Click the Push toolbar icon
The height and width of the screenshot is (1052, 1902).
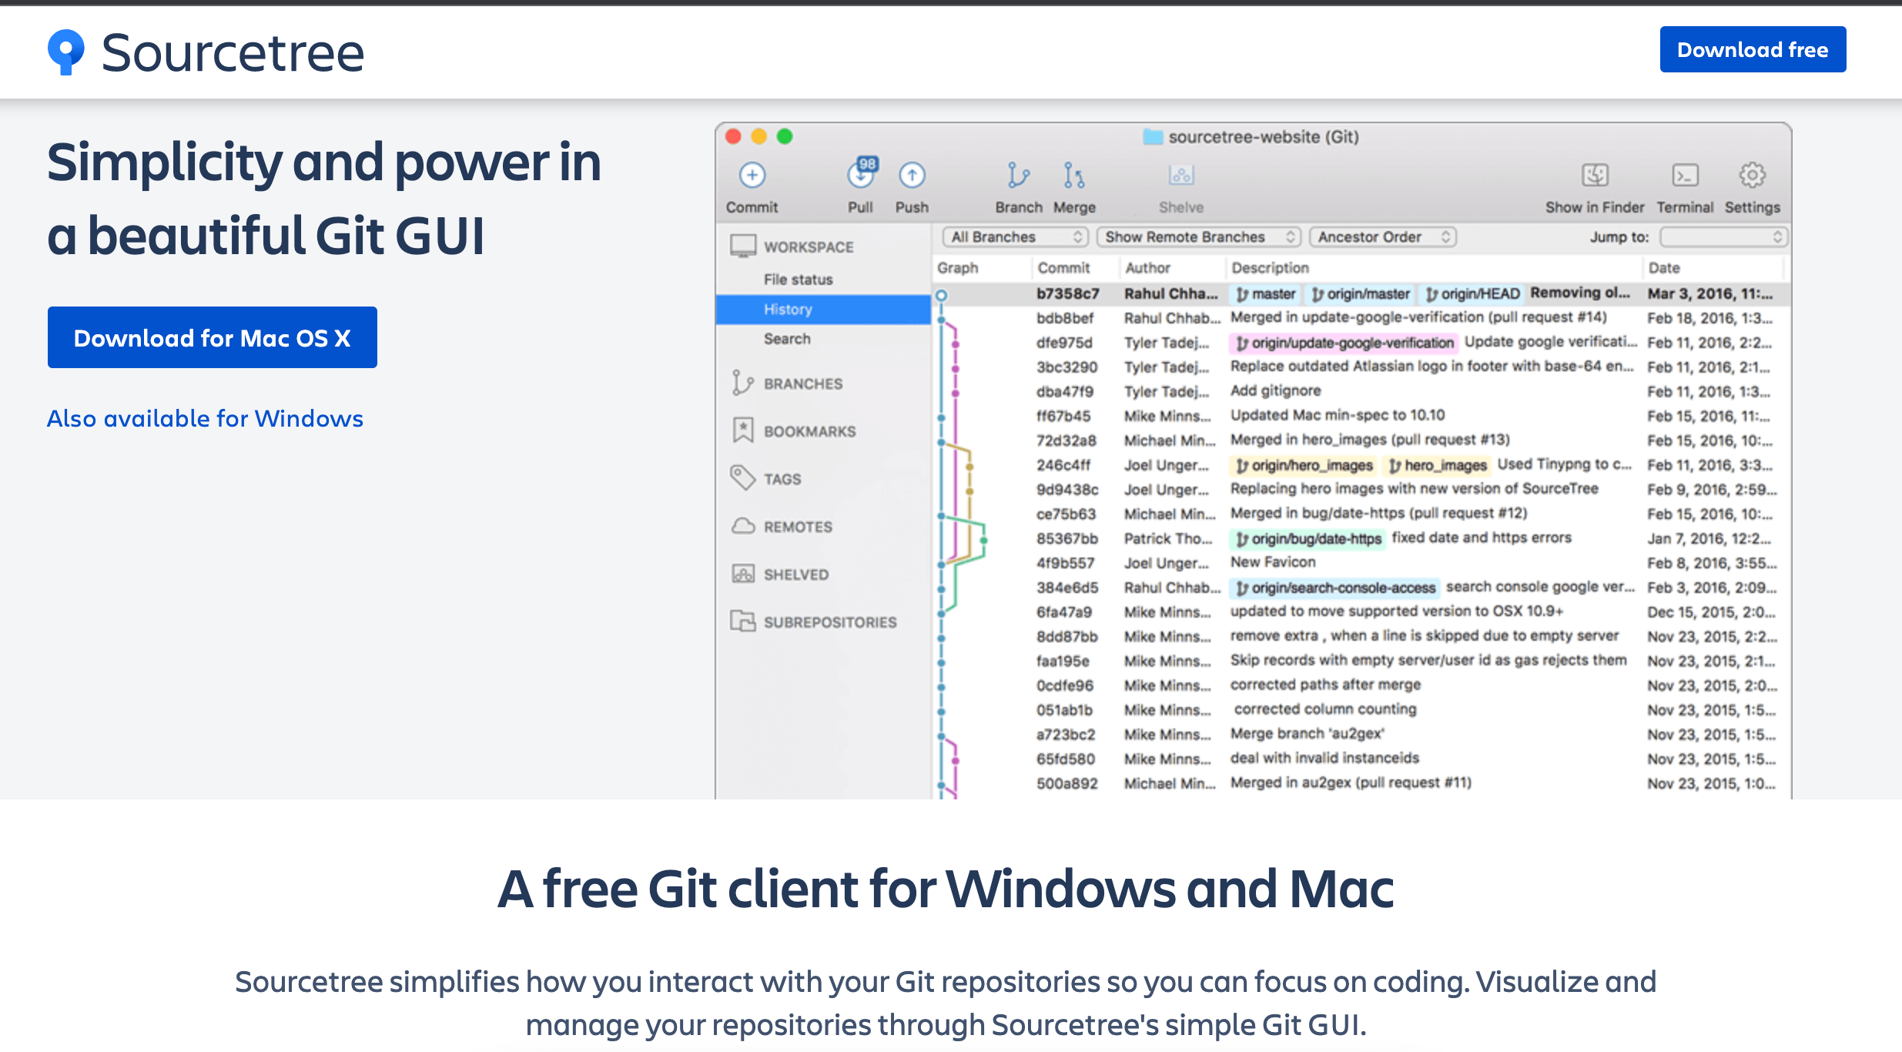pos(912,176)
